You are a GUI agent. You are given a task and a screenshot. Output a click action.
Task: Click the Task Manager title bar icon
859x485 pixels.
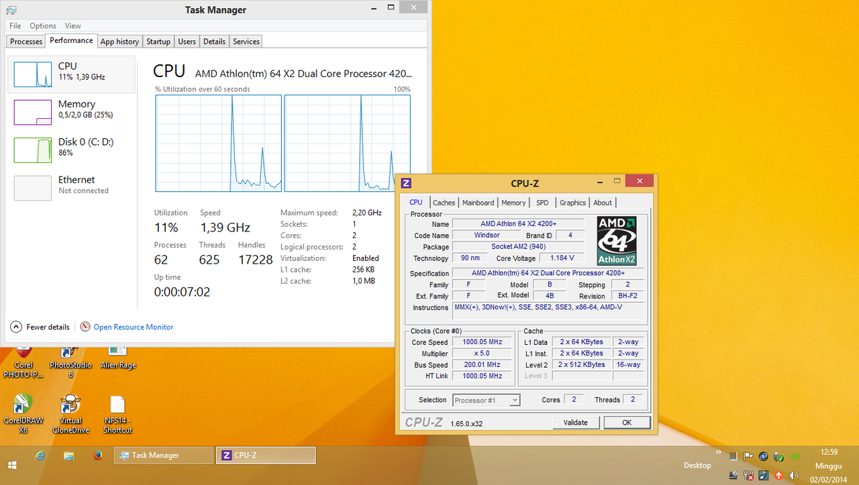[11, 10]
